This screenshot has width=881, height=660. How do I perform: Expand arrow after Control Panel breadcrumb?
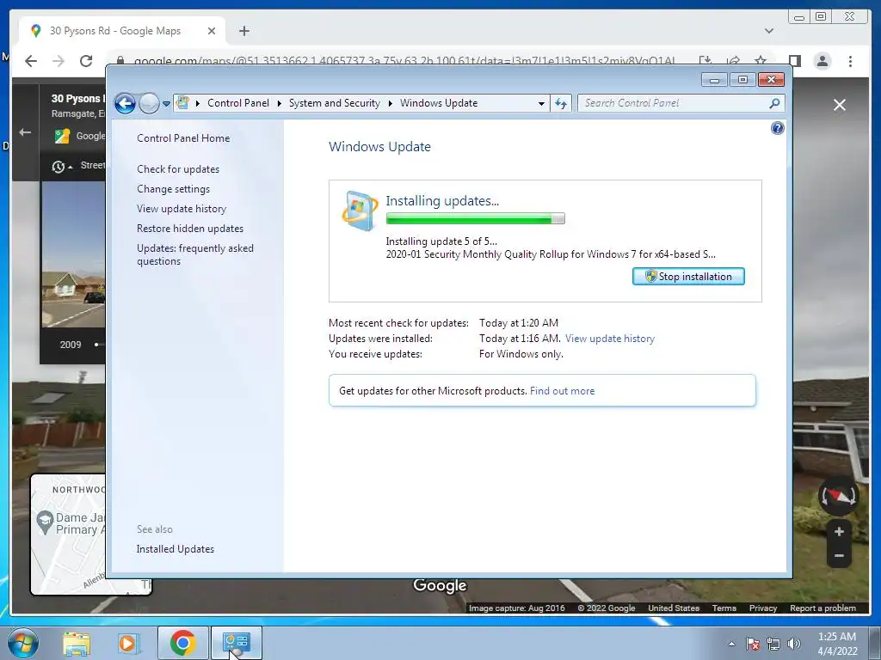280,103
